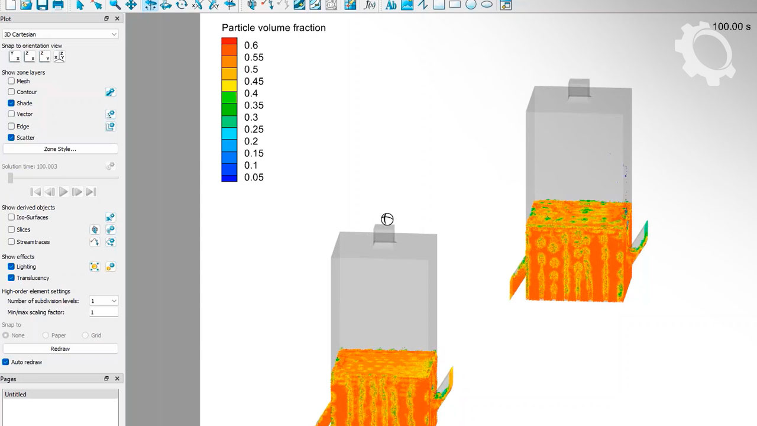Image resolution: width=757 pixels, height=426 pixels.
Task: Open Vector details settings icon
Action: (110, 114)
